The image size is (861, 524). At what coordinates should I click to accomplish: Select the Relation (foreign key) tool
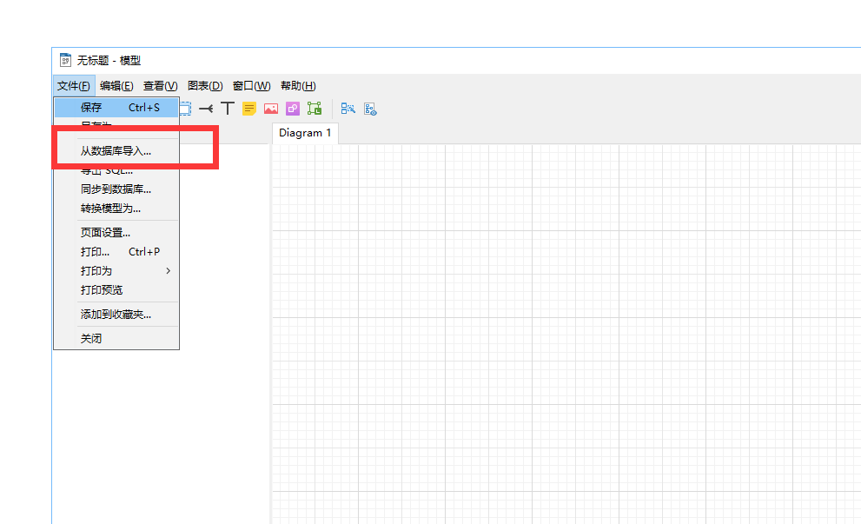click(206, 109)
